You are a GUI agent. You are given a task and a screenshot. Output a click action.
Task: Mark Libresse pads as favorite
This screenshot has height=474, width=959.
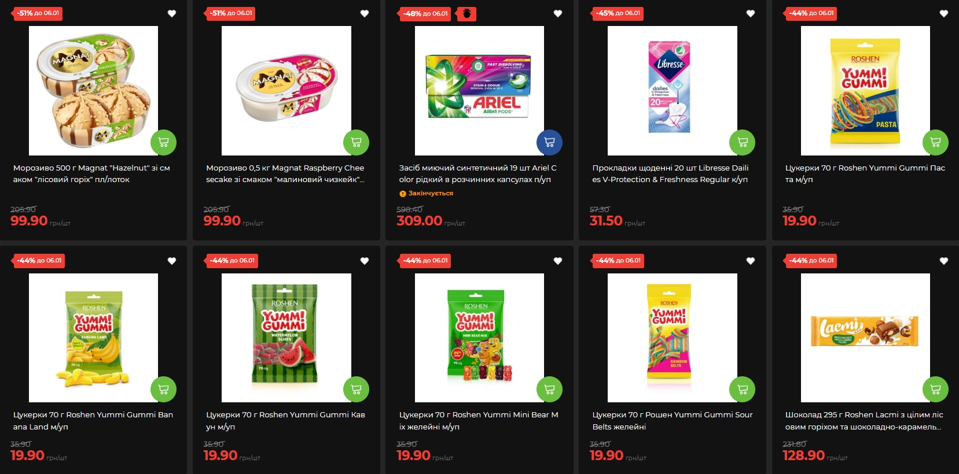(x=751, y=13)
